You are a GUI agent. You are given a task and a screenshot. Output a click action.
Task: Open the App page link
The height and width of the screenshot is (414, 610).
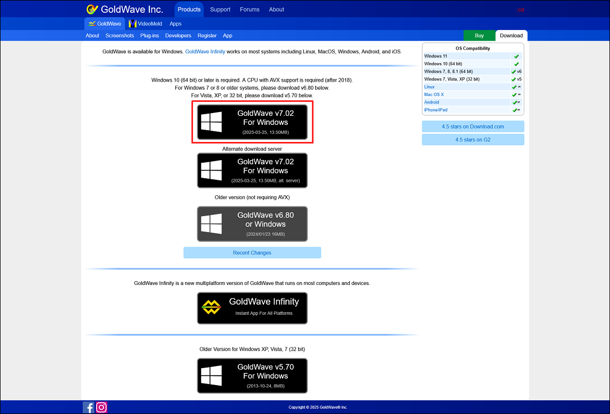click(228, 35)
